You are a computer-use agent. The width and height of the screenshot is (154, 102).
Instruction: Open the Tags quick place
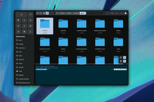click(x=18, y=20)
